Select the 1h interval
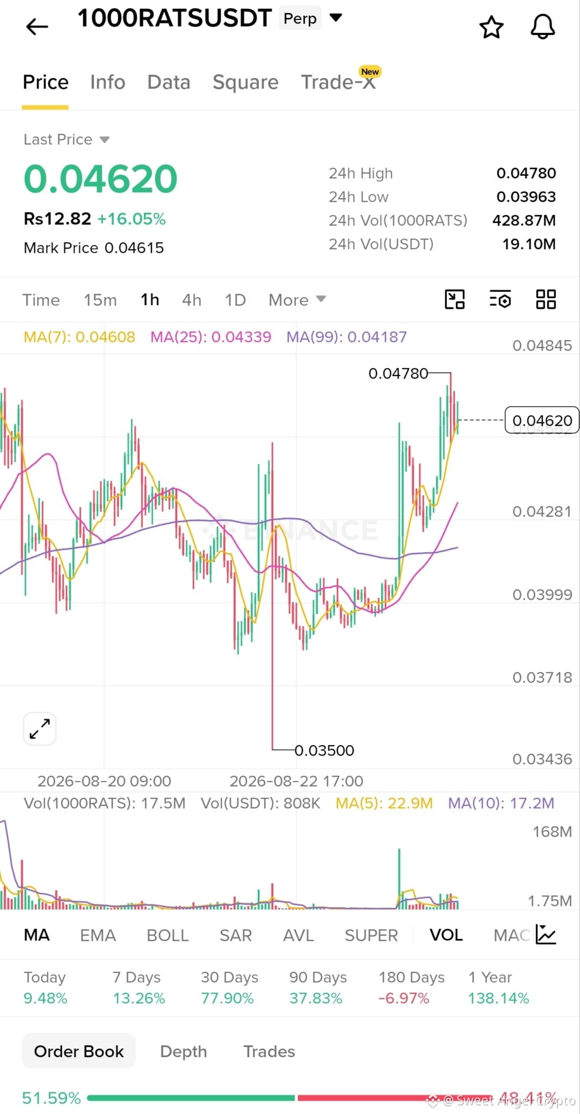The image size is (580, 1114). pos(150,300)
